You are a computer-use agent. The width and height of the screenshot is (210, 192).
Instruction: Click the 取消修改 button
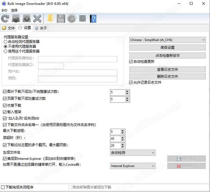(187, 166)
